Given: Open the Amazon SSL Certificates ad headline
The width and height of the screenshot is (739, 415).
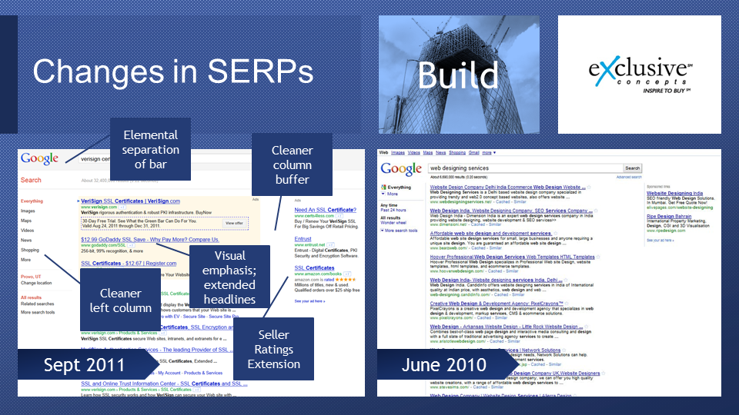Looking at the screenshot, I should tap(314, 268).
